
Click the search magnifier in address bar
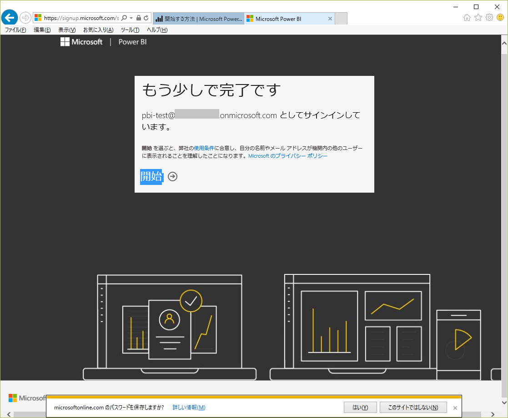tap(124, 18)
